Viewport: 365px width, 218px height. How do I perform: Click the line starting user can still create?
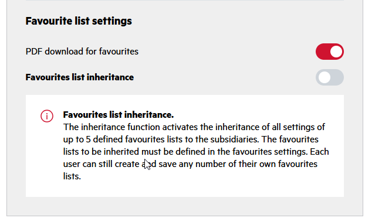tap(190, 164)
